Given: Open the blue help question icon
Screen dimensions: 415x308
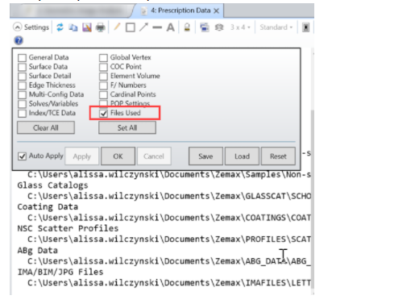Looking at the screenshot, I should click(x=19, y=40).
